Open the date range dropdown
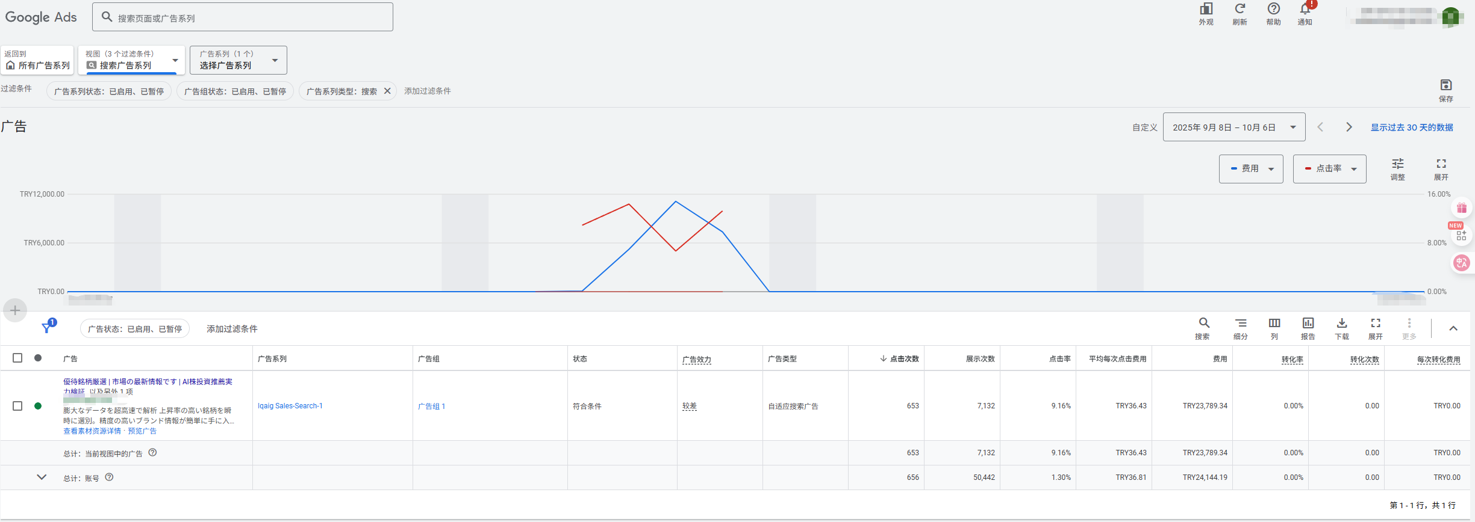This screenshot has width=1475, height=522. [x=1233, y=127]
